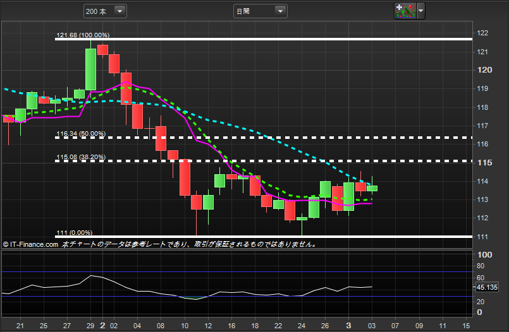Click price axis label 118

pos(482,107)
